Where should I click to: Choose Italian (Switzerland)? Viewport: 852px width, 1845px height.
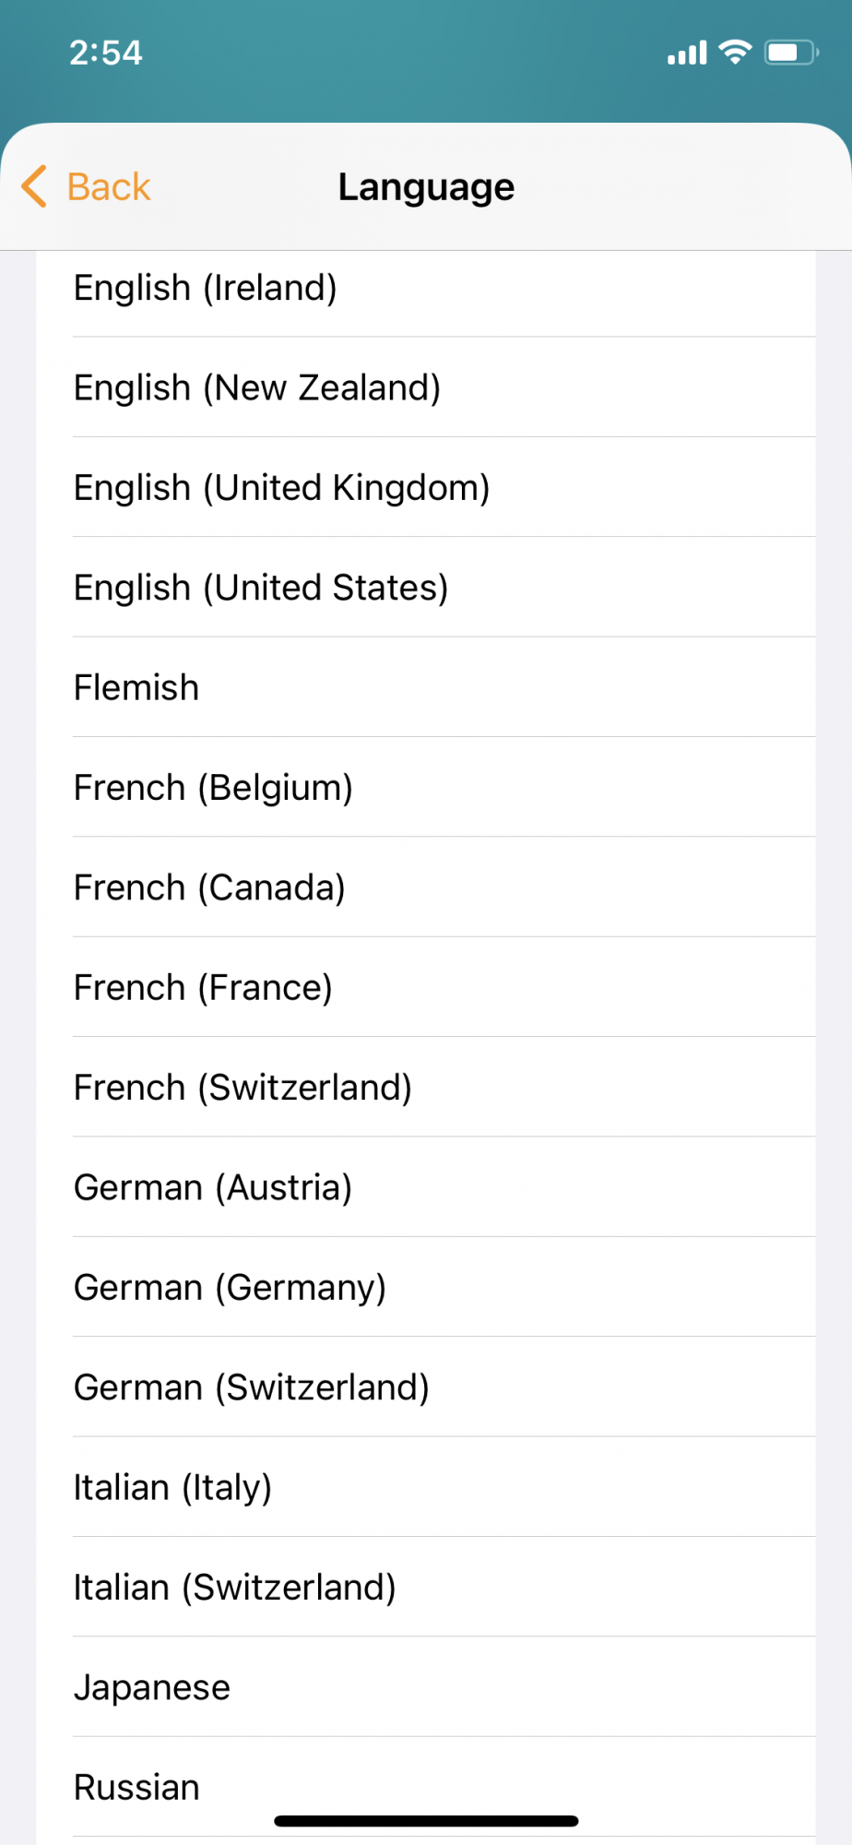426,1587
